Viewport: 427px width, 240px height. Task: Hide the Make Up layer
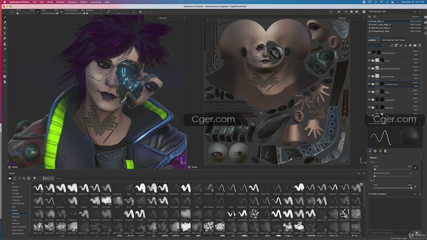(370, 108)
